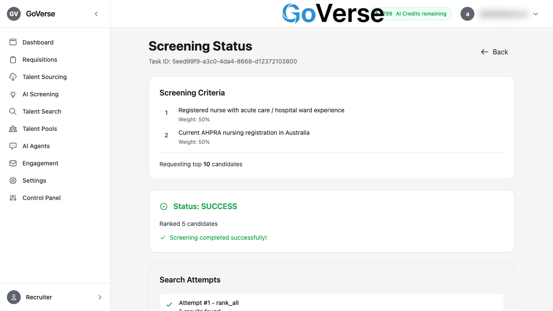
Task: Expand the Recruiter role menu chevron
Action: (x=100, y=297)
